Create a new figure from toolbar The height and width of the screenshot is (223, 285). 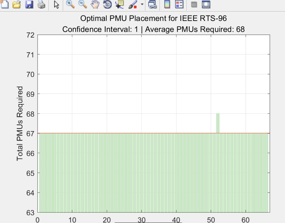coord(4,4)
